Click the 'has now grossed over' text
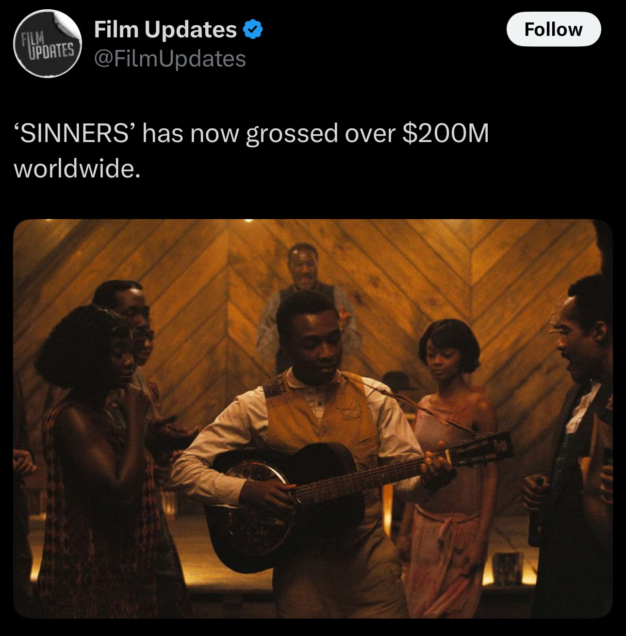 [x=271, y=133]
